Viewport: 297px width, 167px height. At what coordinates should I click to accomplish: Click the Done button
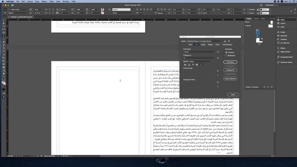tap(233, 95)
